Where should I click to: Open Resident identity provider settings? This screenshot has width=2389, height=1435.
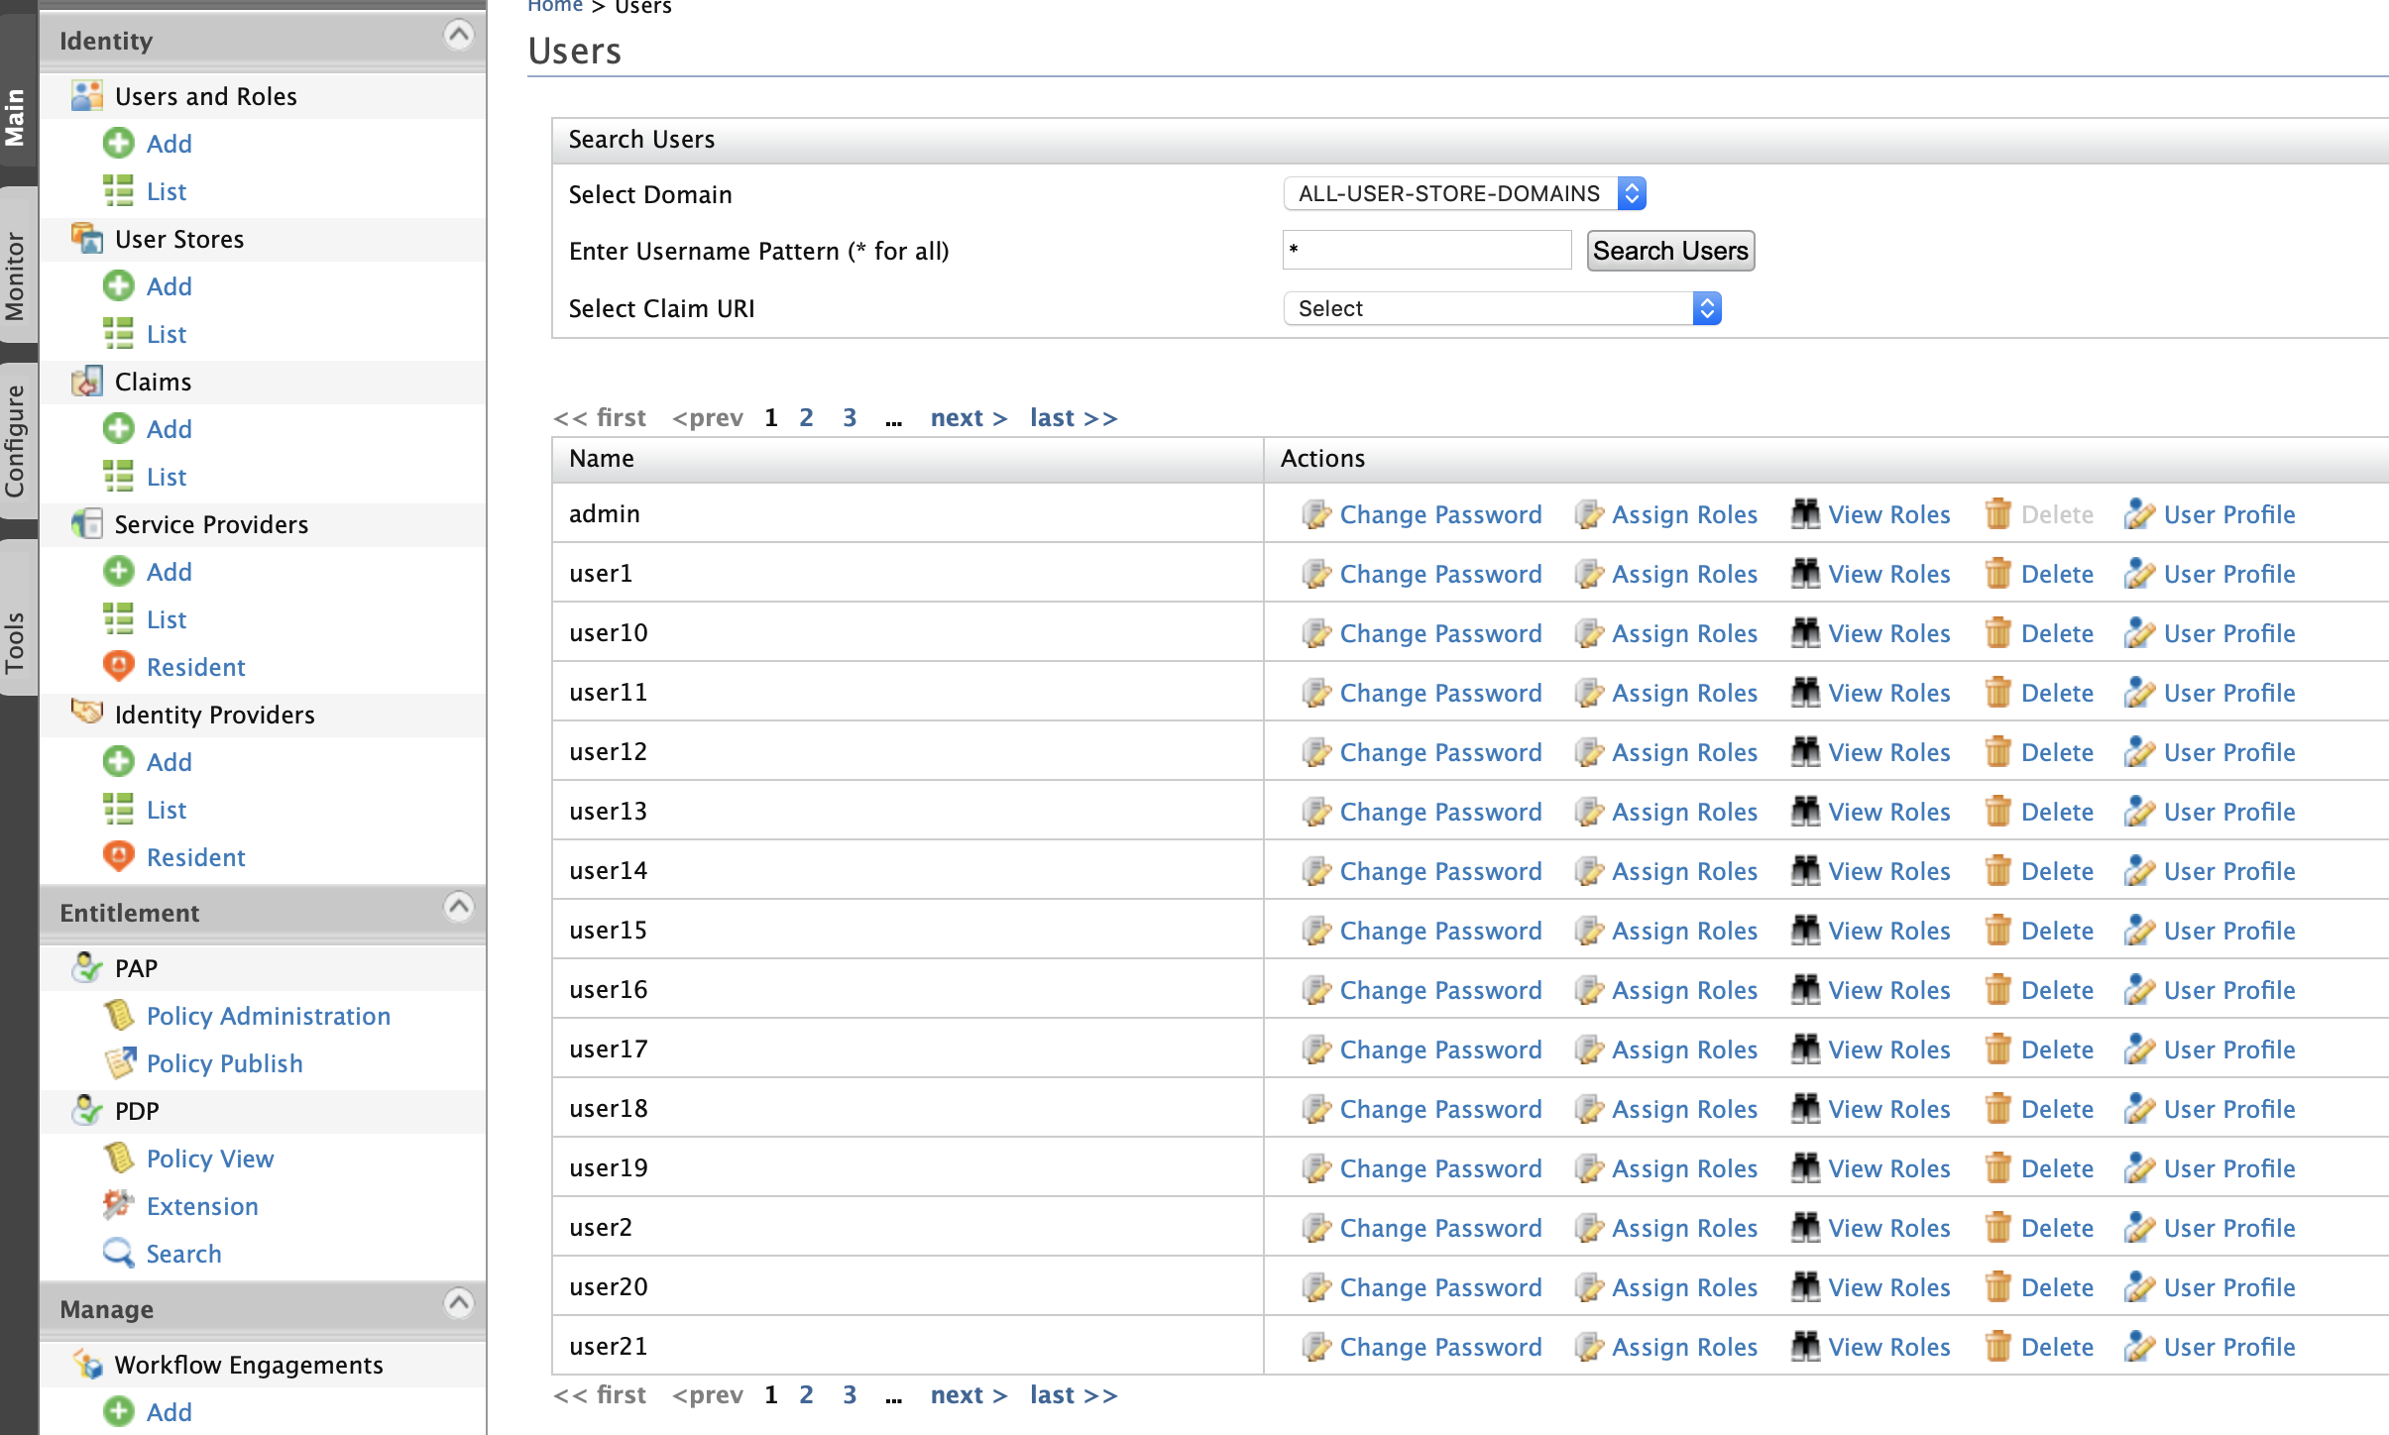point(195,856)
